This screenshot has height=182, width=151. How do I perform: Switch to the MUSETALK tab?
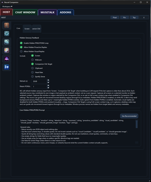(x=47, y=13)
